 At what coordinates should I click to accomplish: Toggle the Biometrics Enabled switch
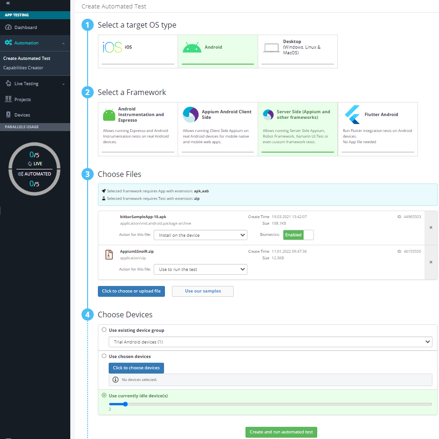(x=298, y=235)
